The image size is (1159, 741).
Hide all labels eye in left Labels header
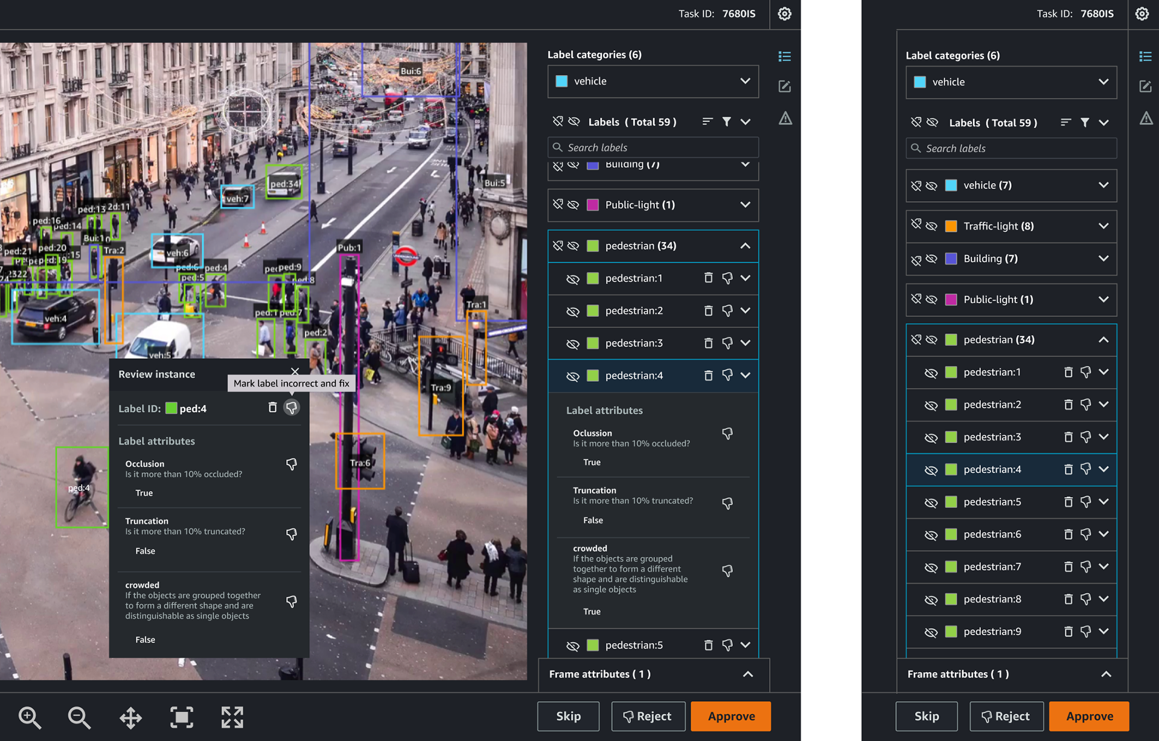574,121
